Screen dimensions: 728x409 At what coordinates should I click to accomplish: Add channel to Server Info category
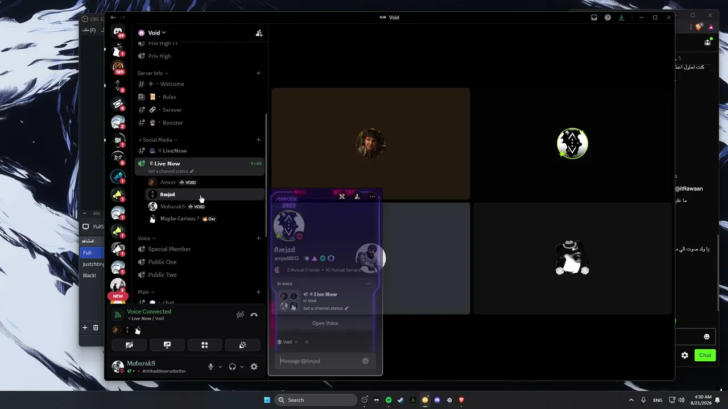pyautogui.click(x=258, y=73)
